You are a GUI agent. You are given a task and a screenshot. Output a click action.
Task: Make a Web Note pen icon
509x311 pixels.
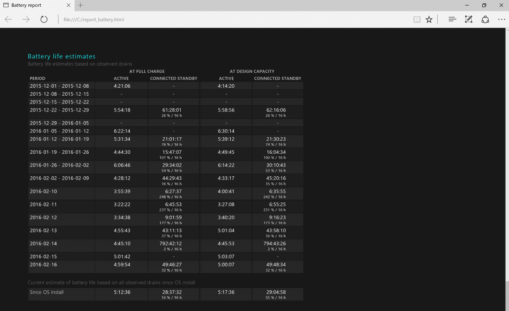(469, 19)
